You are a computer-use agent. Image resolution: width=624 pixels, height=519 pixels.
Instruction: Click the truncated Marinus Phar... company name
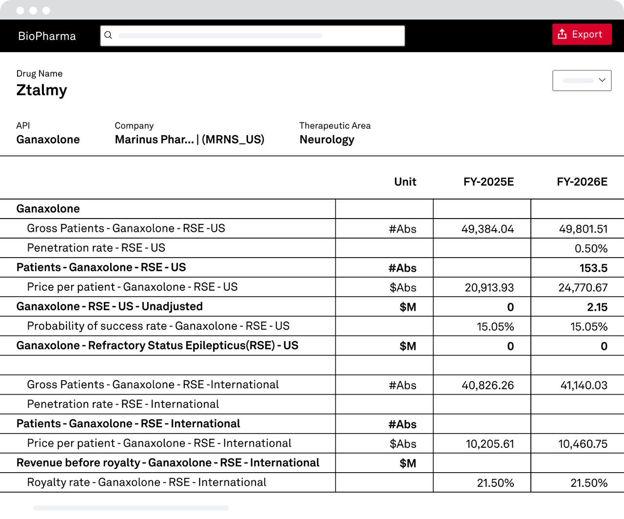155,140
